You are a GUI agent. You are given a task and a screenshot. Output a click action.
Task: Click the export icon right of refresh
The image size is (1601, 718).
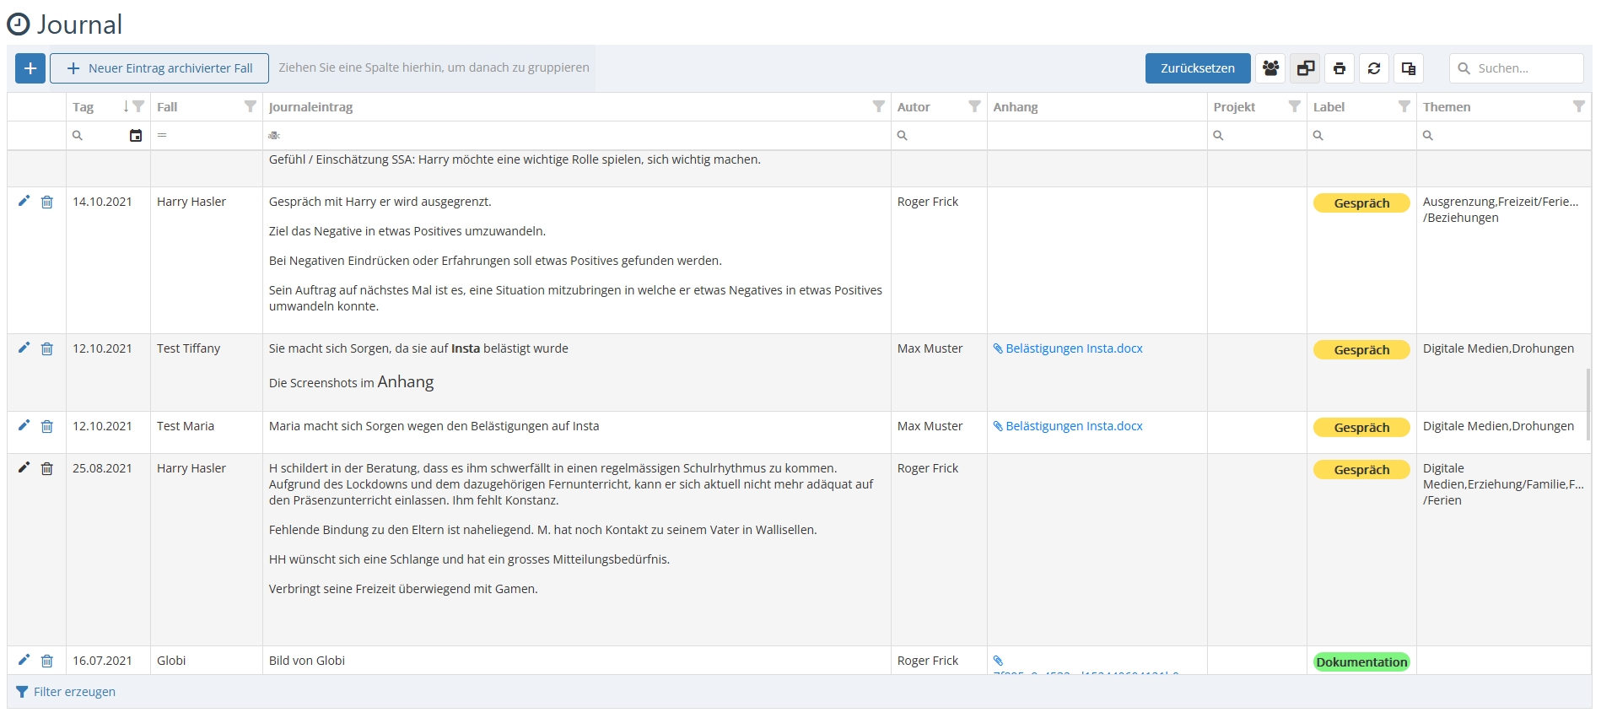tap(1408, 68)
